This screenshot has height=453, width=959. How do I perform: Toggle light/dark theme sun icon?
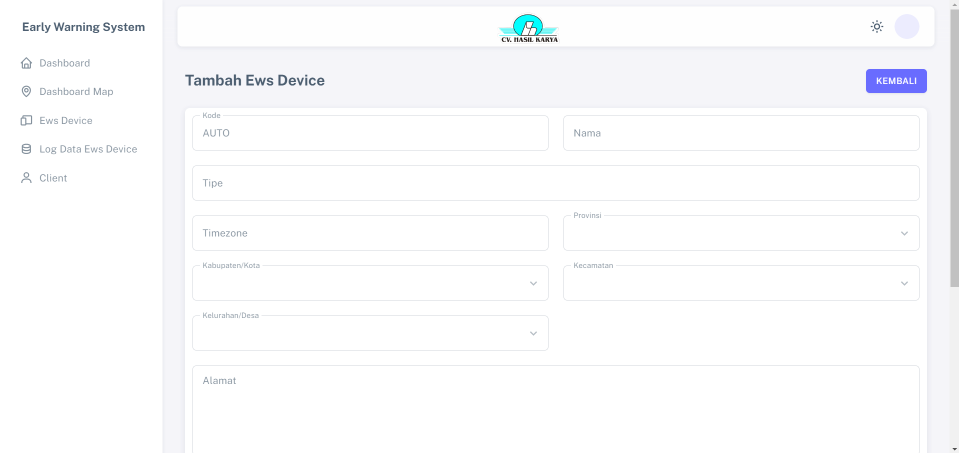click(x=876, y=26)
